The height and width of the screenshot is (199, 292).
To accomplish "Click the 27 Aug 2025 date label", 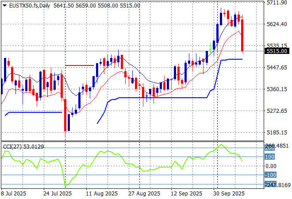I will [144, 194].
